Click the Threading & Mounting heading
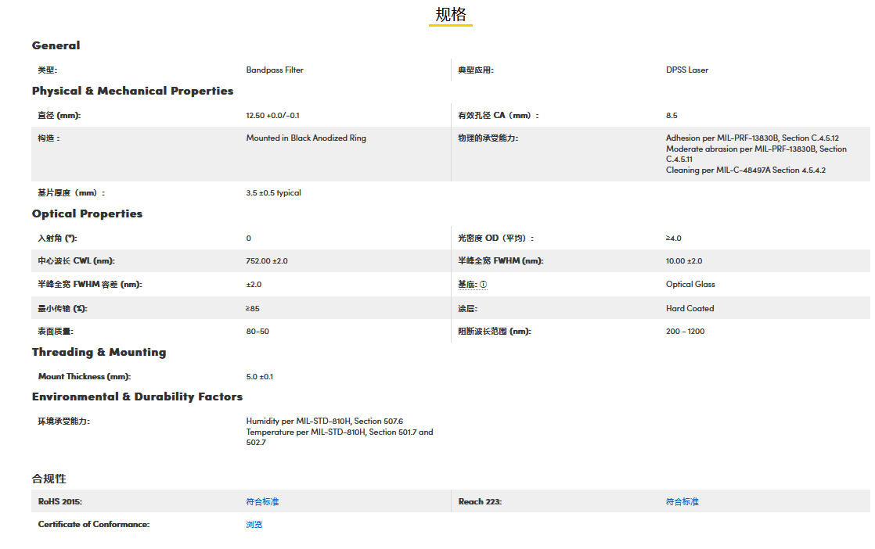Image resolution: width=875 pixels, height=549 pixels. click(99, 352)
